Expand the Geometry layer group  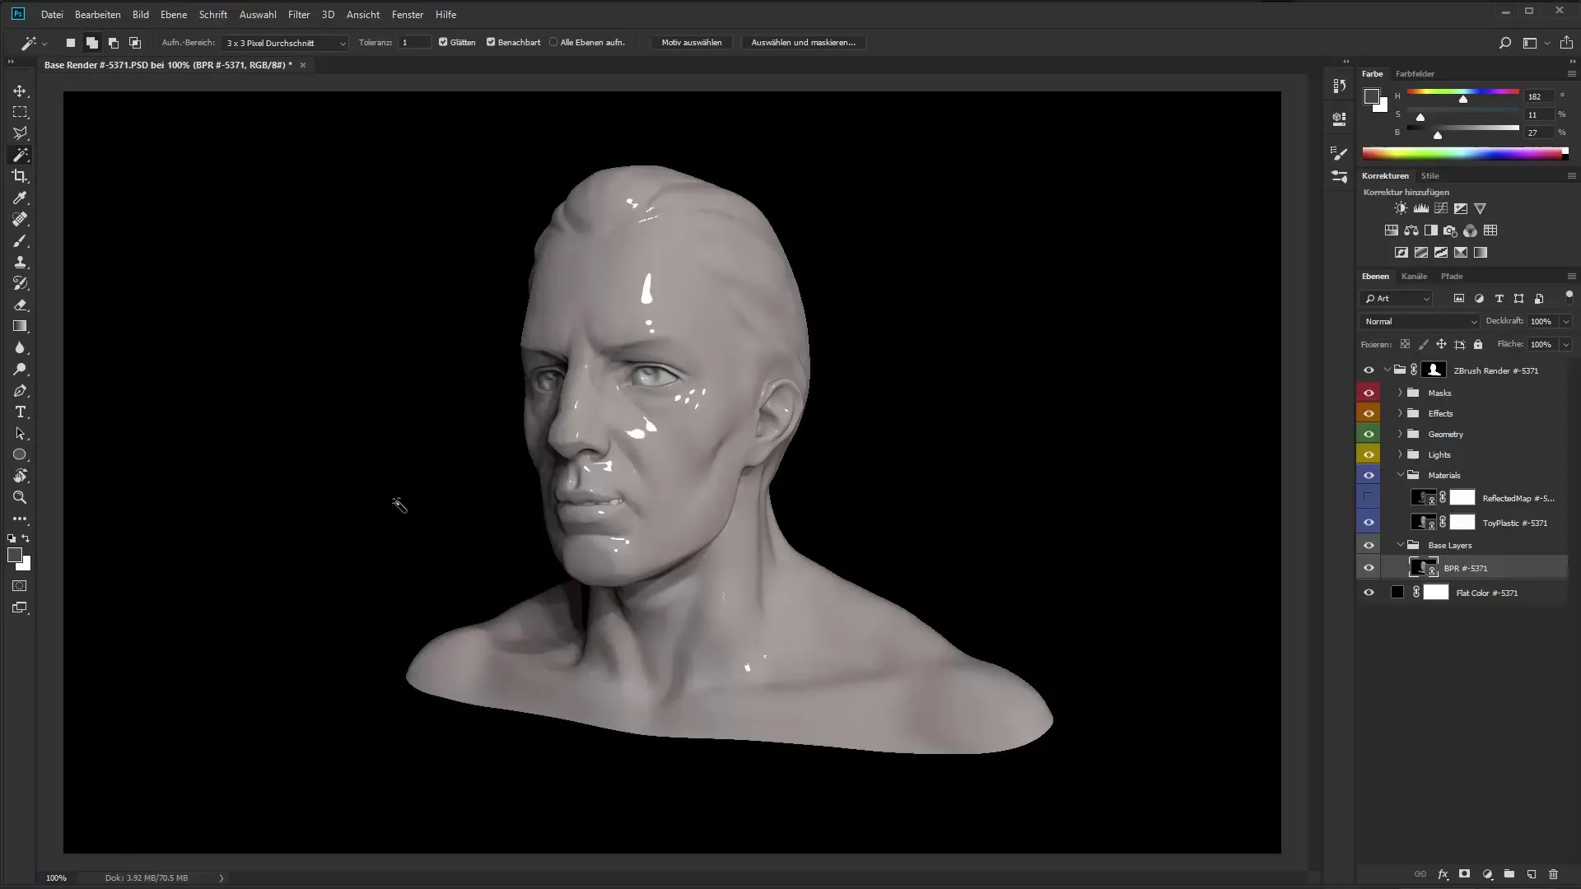point(1400,434)
